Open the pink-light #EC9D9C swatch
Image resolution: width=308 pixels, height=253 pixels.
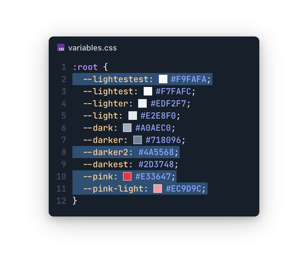(158, 189)
